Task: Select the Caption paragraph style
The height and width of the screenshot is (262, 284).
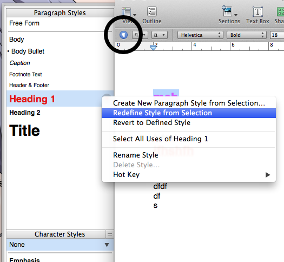Action: pyautogui.click(x=60, y=63)
